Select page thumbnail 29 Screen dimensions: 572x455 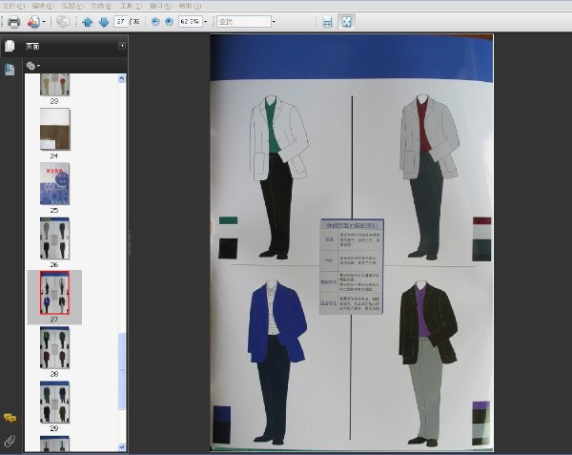click(x=54, y=403)
